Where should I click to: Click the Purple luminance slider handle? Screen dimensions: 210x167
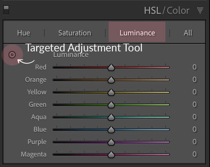(111, 142)
